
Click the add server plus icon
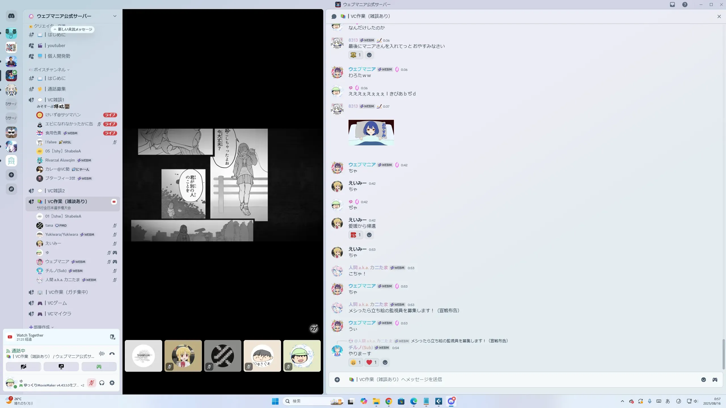coord(11,175)
